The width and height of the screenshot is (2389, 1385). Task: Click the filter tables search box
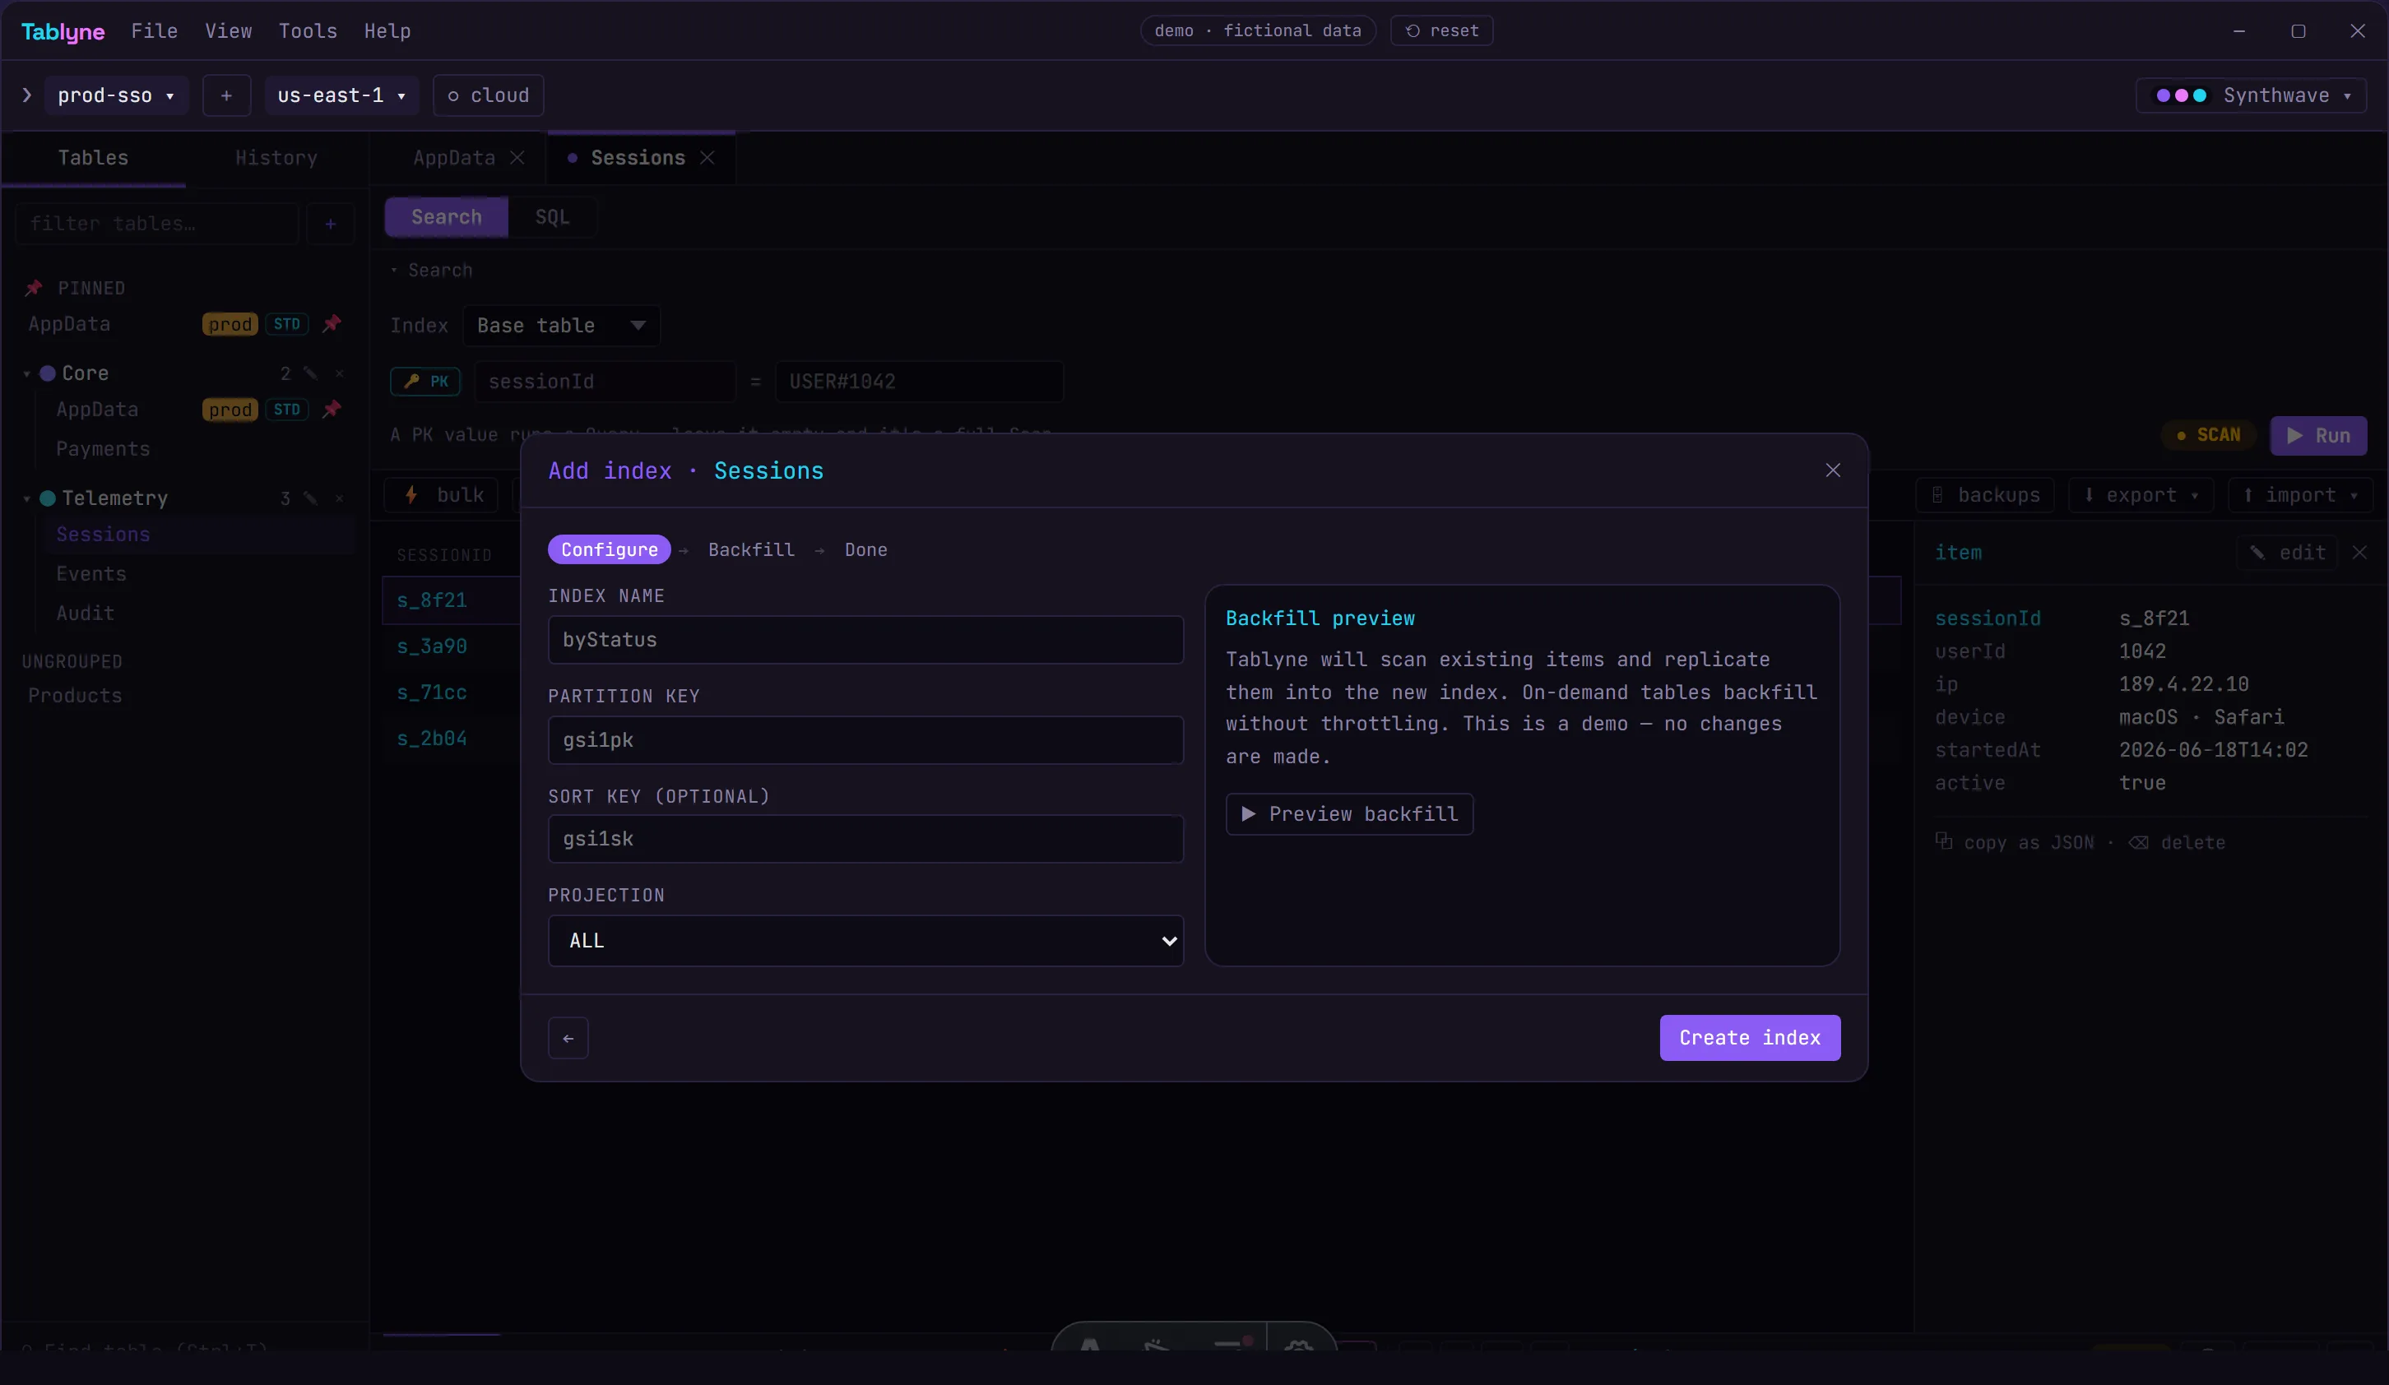coord(156,224)
